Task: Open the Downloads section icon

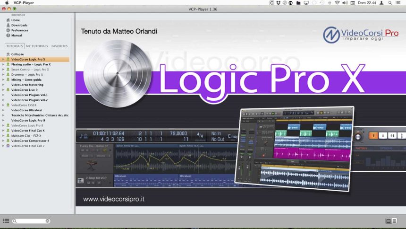Action: tap(8, 26)
